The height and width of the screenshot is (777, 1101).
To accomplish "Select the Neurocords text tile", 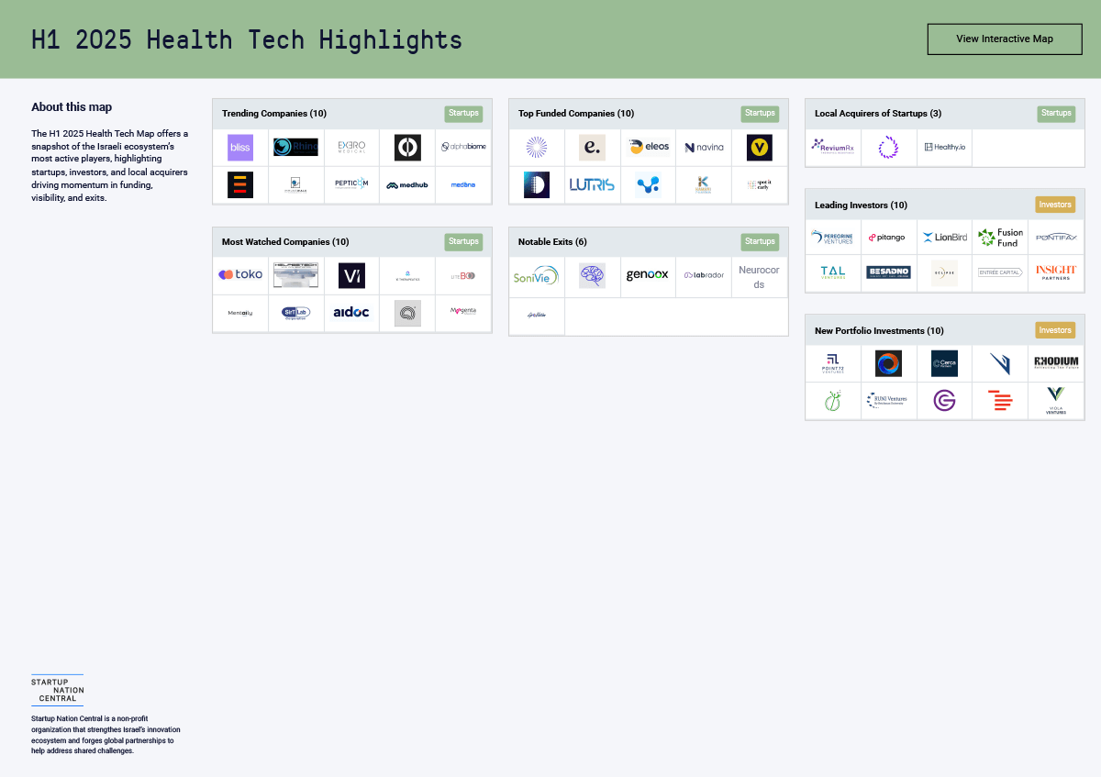I will (x=760, y=277).
